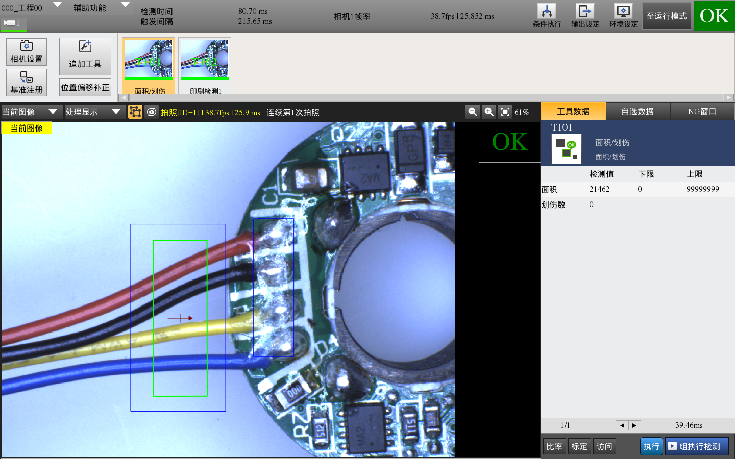Open 相机设置 camera settings
This screenshot has height=459, width=735.
(x=27, y=52)
